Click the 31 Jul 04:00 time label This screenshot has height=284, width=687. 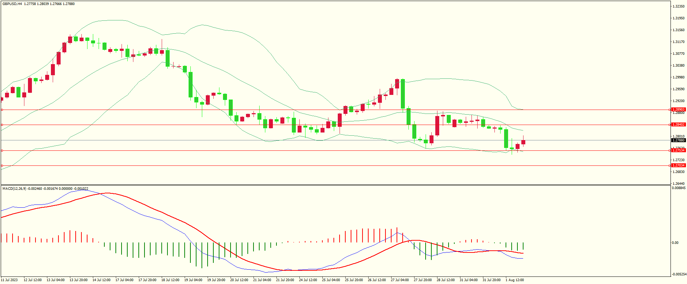(x=469, y=280)
